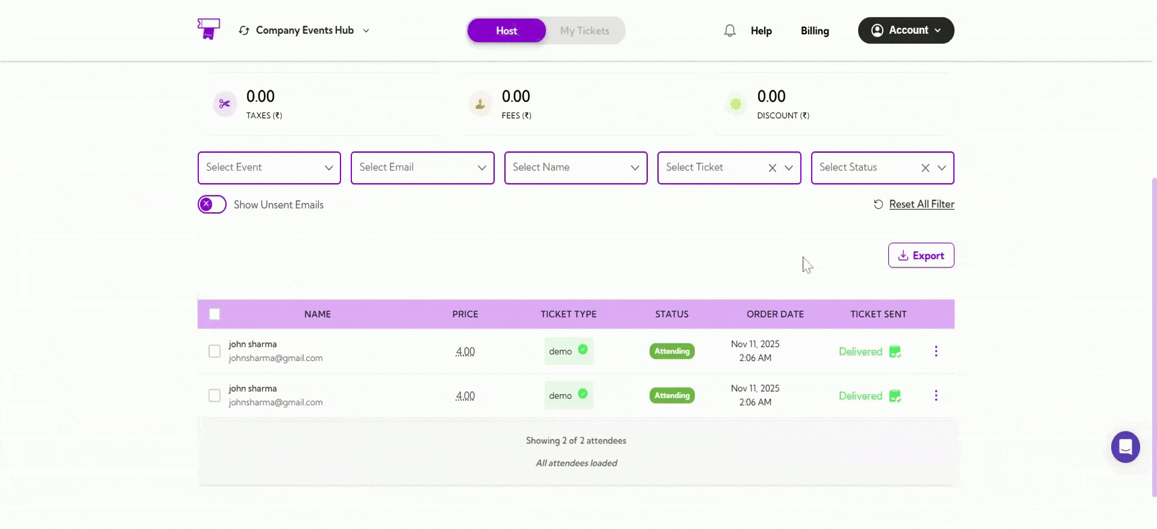The height and width of the screenshot is (529, 1157).
Task: Check the first john sharma row checkbox
Action: tap(215, 351)
